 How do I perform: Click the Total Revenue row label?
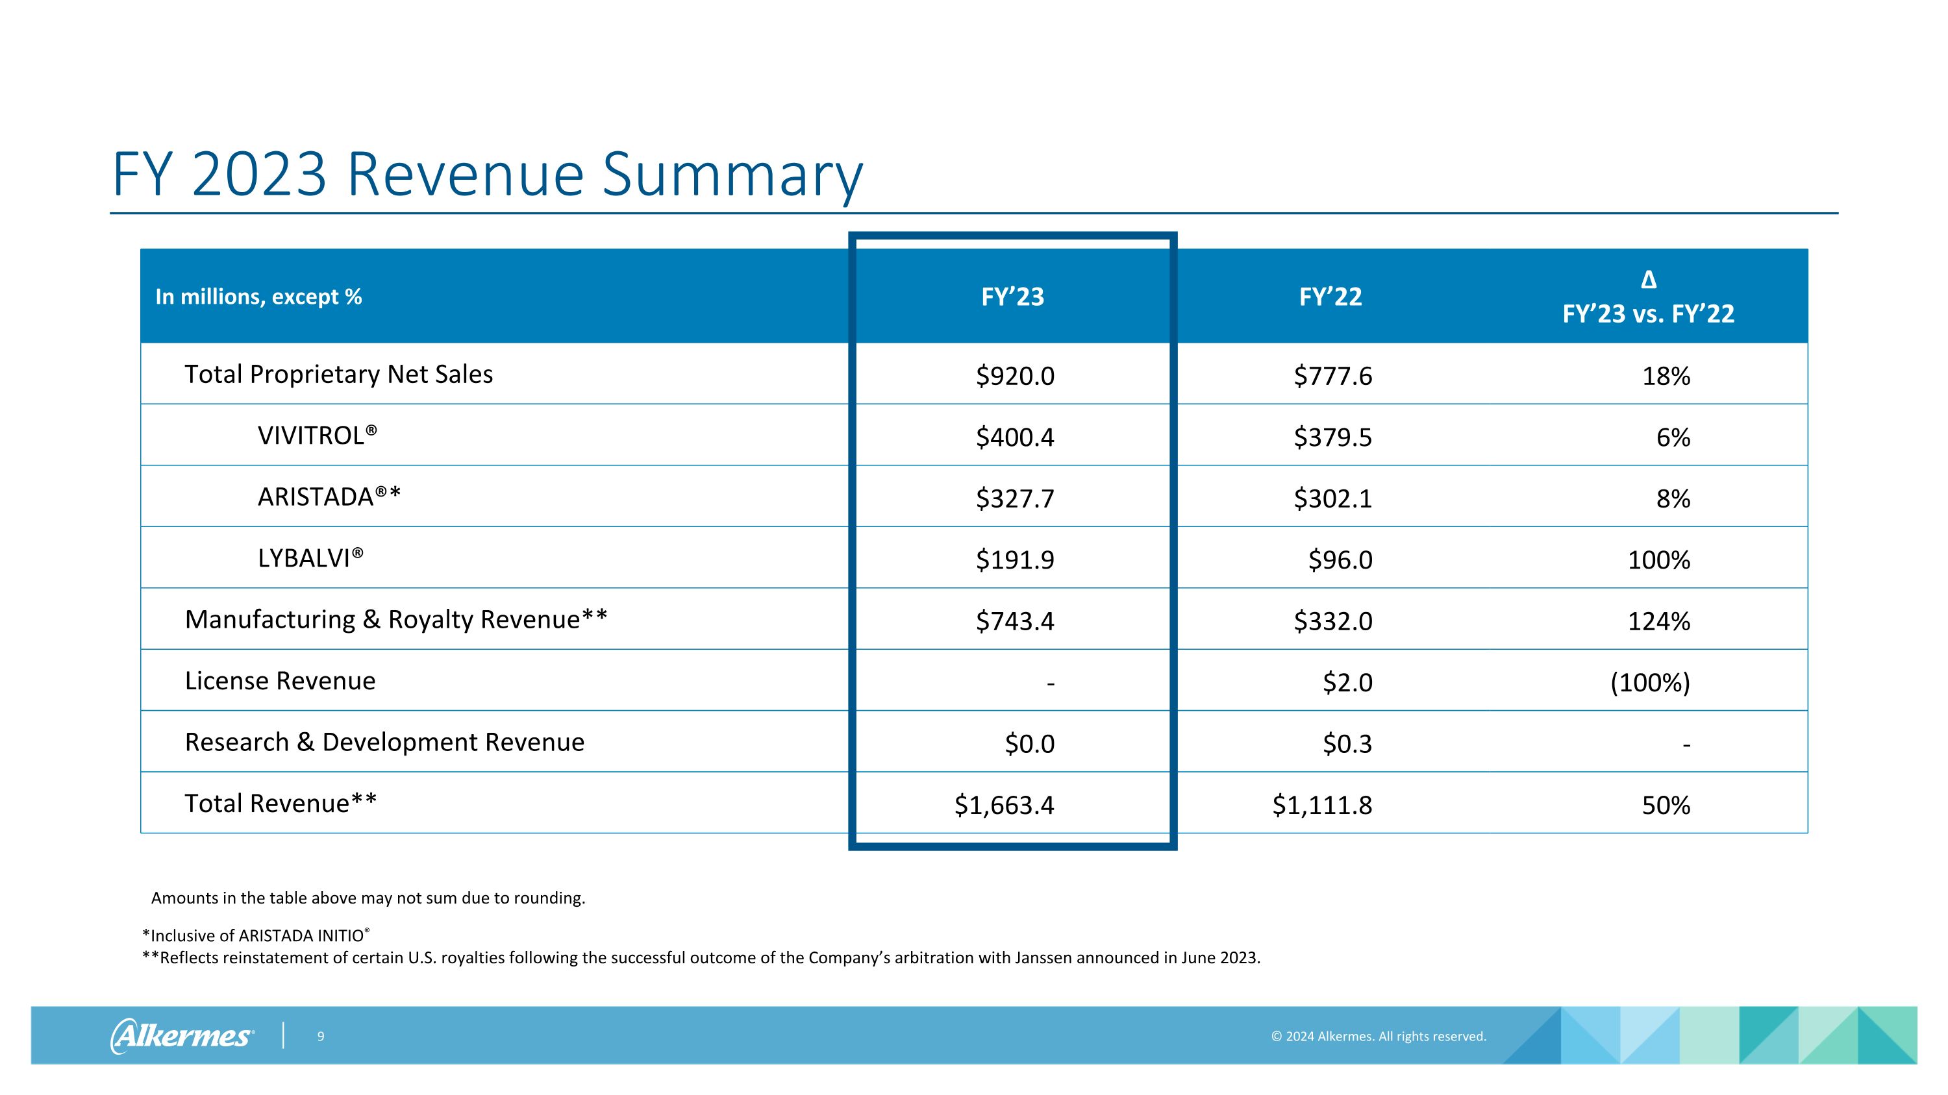pos(281,804)
